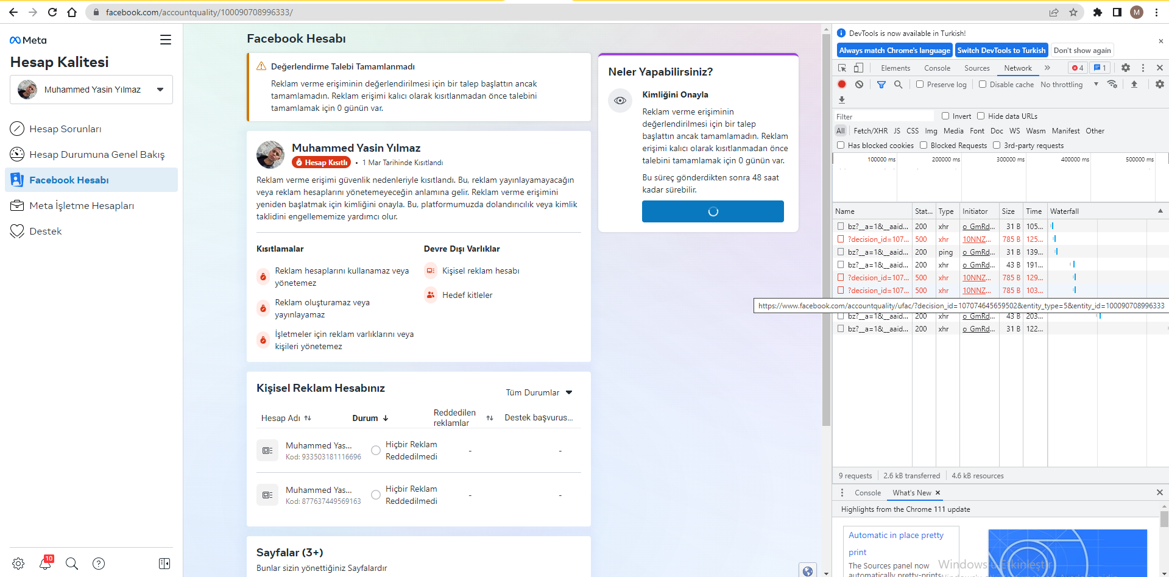The image size is (1169, 577).
Task: Open Hesap Kalitesi settings gear icon
Action: coord(18,564)
